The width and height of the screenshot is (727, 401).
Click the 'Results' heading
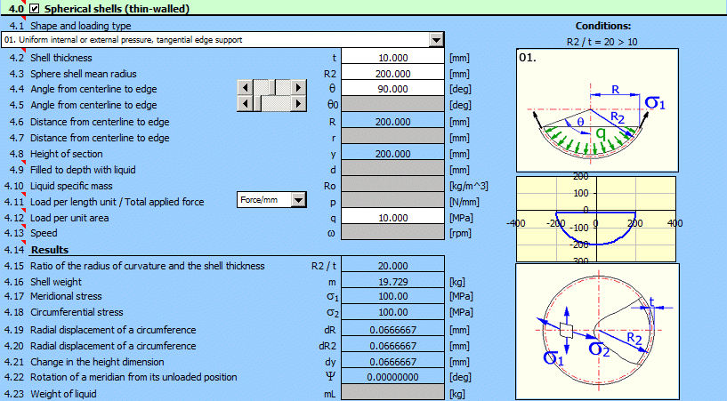(x=50, y=250)
